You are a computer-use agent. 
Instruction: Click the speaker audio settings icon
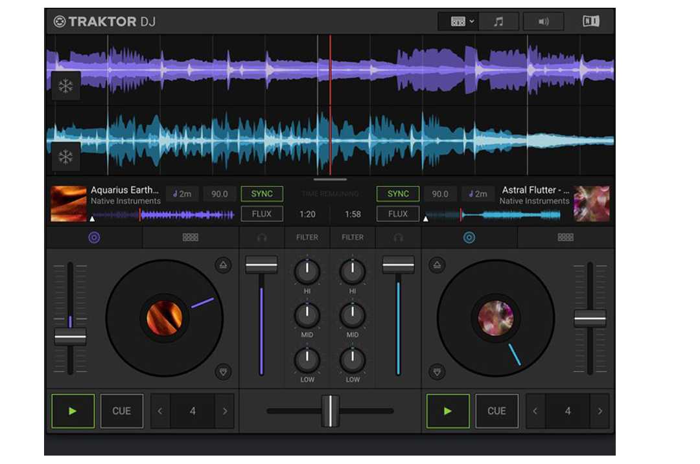pos(543,21)
